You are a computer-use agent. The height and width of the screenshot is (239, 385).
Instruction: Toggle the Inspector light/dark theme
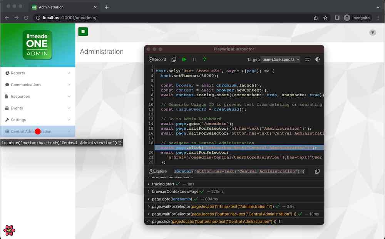pyautogui.click(x=317, y=60)
